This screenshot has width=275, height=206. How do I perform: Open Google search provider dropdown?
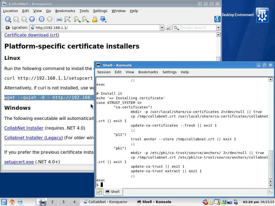[x=176, y=28]
